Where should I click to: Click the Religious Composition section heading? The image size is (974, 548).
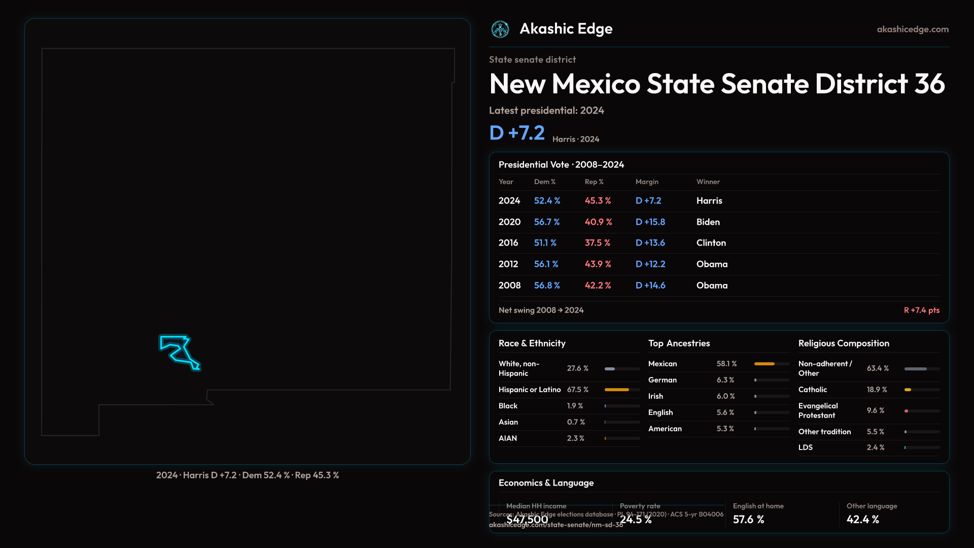[843, 344]
